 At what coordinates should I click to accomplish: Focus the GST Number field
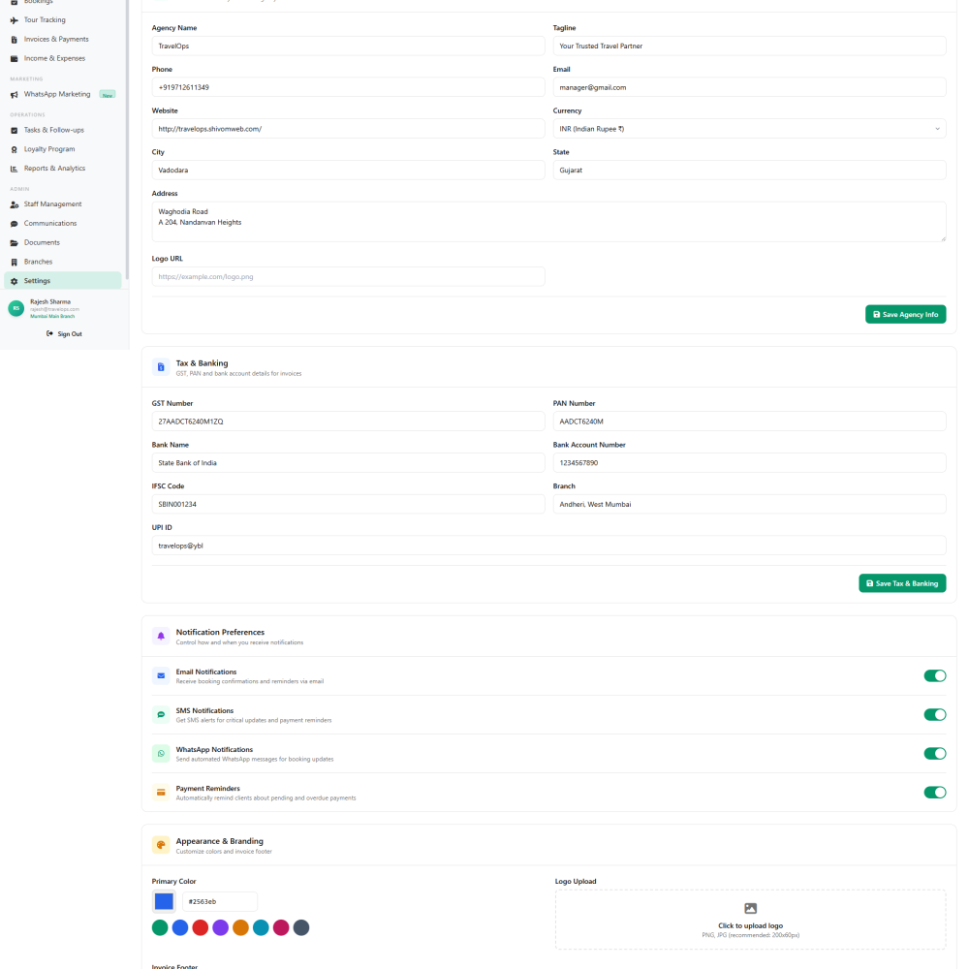coord(349,422)
